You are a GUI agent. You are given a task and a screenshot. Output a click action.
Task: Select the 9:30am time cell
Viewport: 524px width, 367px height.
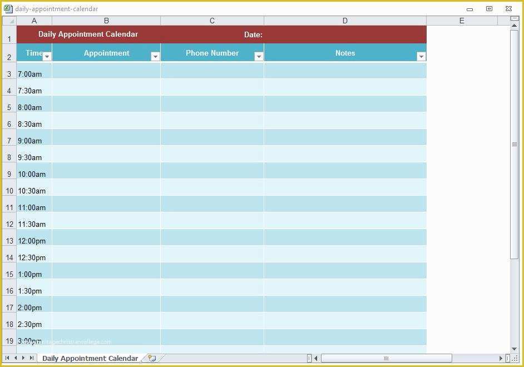pyautogui.click(x=34, y=154)
